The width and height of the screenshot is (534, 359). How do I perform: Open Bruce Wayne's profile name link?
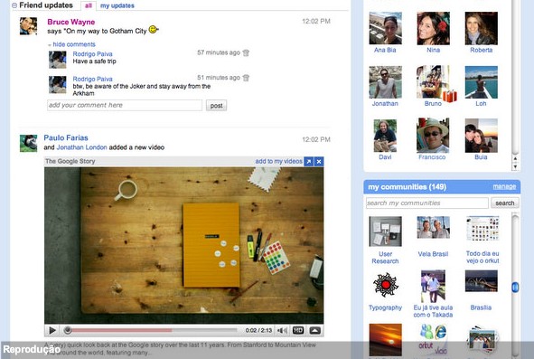(70, 22)
